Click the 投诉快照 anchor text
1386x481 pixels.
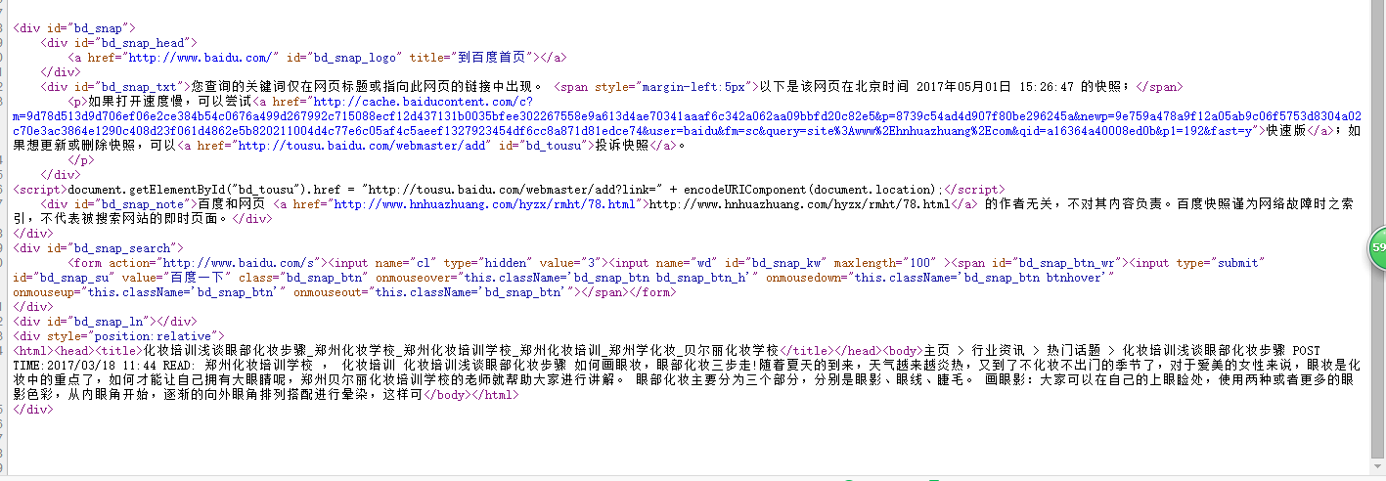click(x=620, y=145)
